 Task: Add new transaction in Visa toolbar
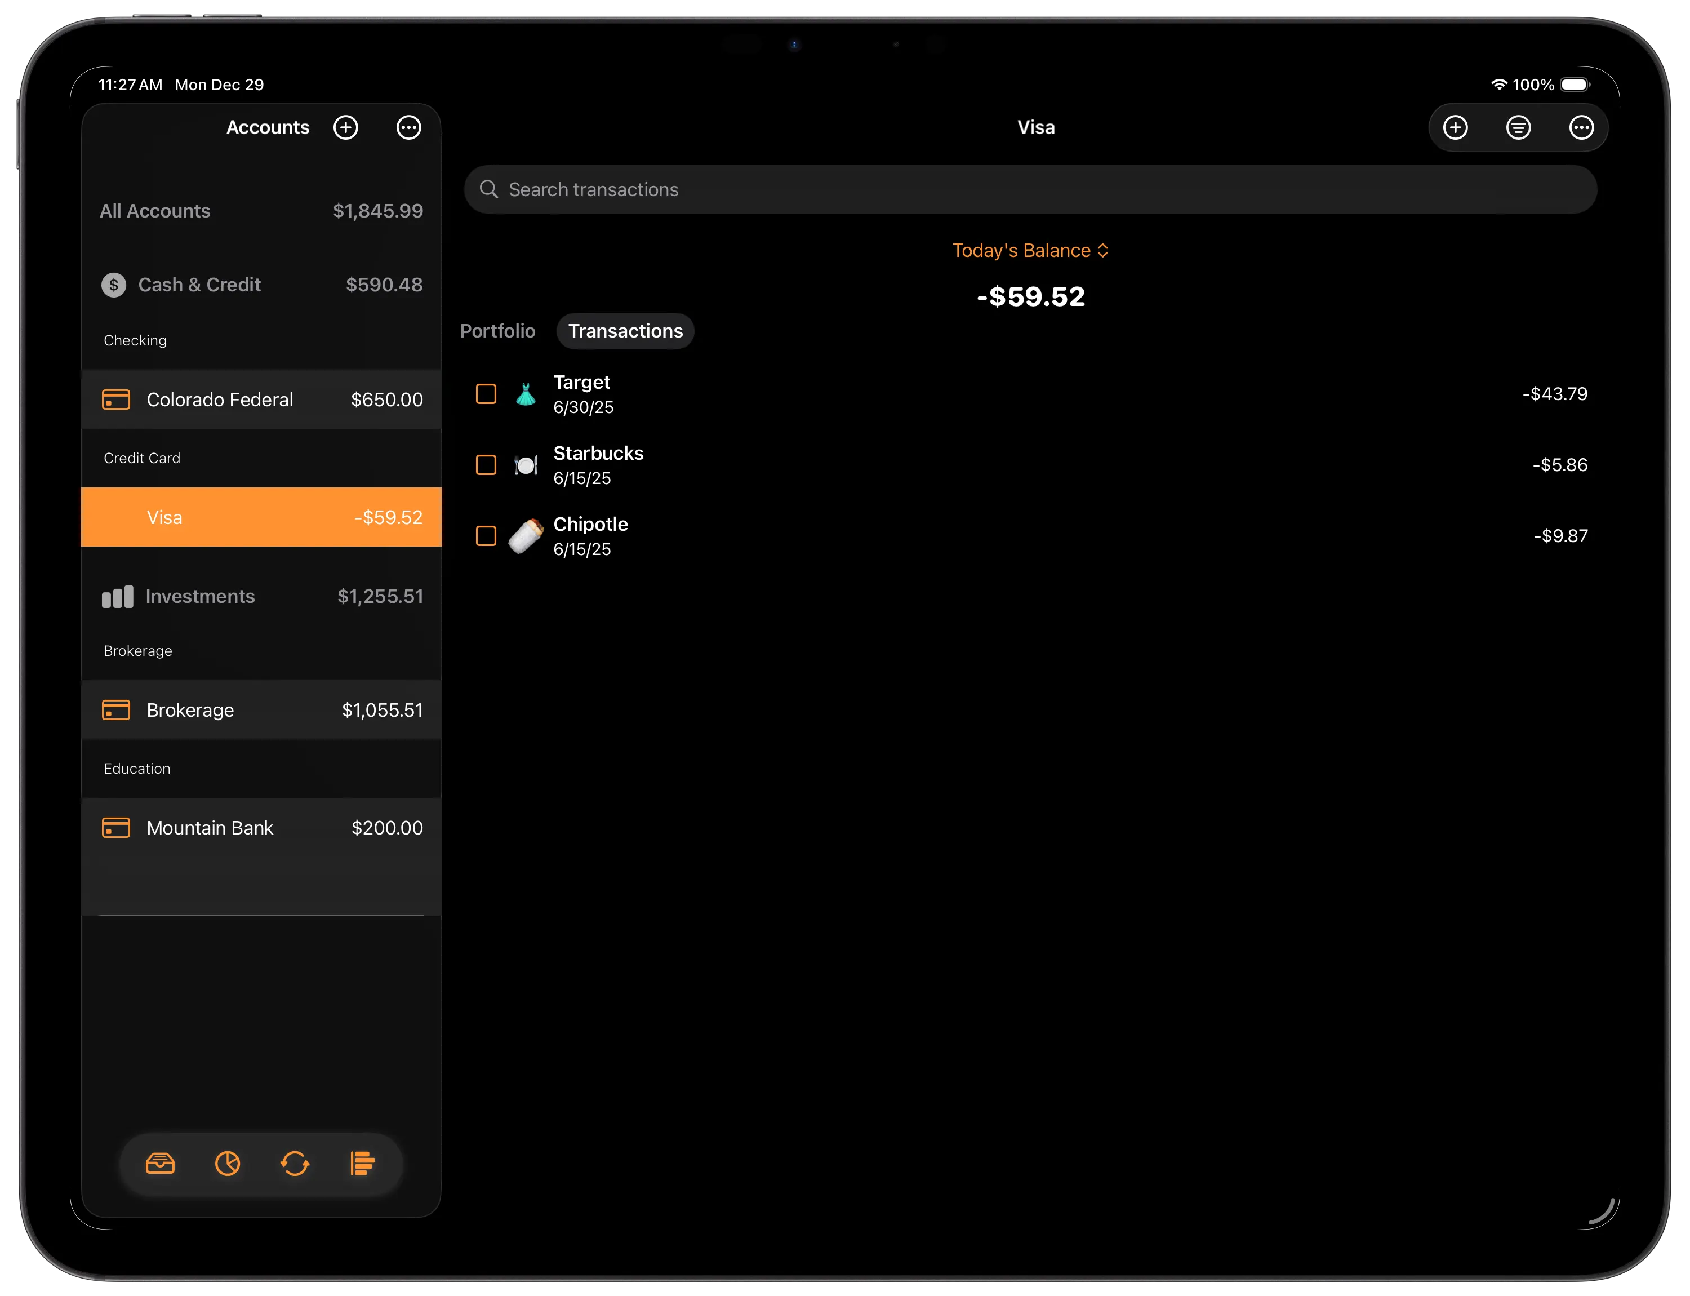[x=1455, y=127]
